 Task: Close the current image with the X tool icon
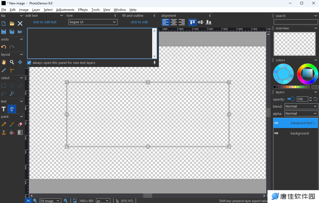pos(20,24)
